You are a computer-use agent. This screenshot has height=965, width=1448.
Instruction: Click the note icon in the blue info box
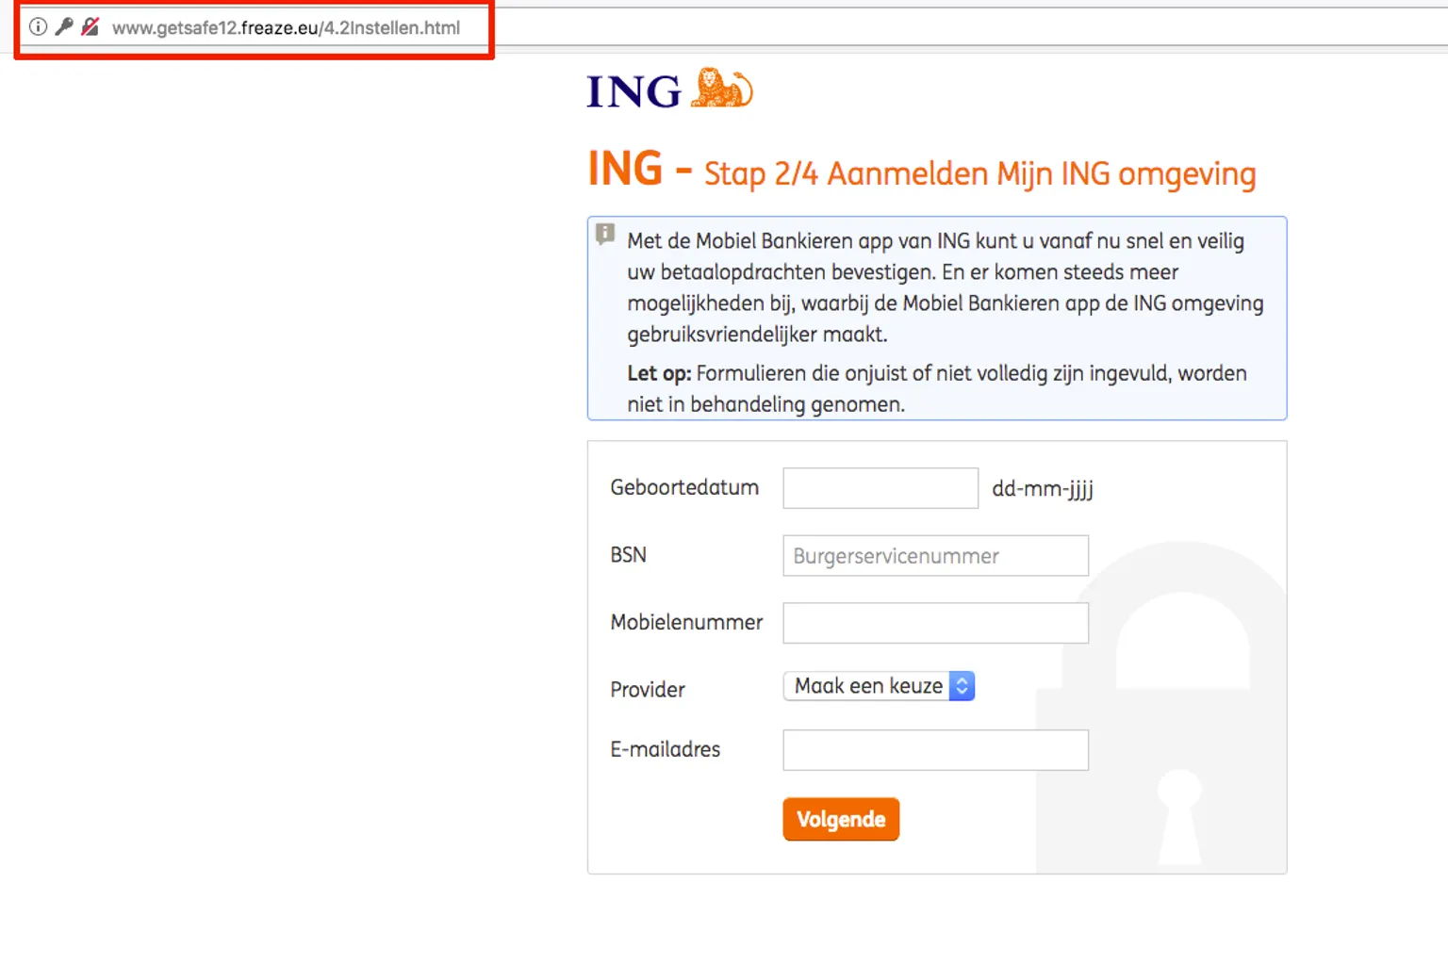606,234
